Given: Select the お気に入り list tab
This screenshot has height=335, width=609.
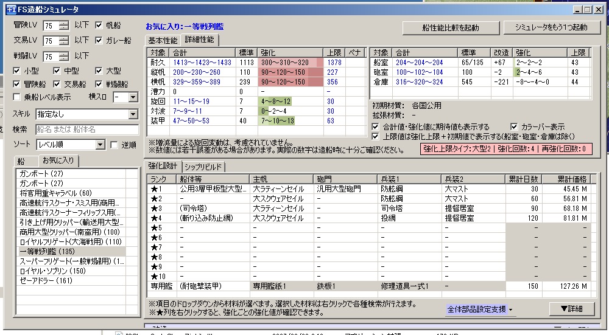Looking at the screenshot, I should 58,160.
